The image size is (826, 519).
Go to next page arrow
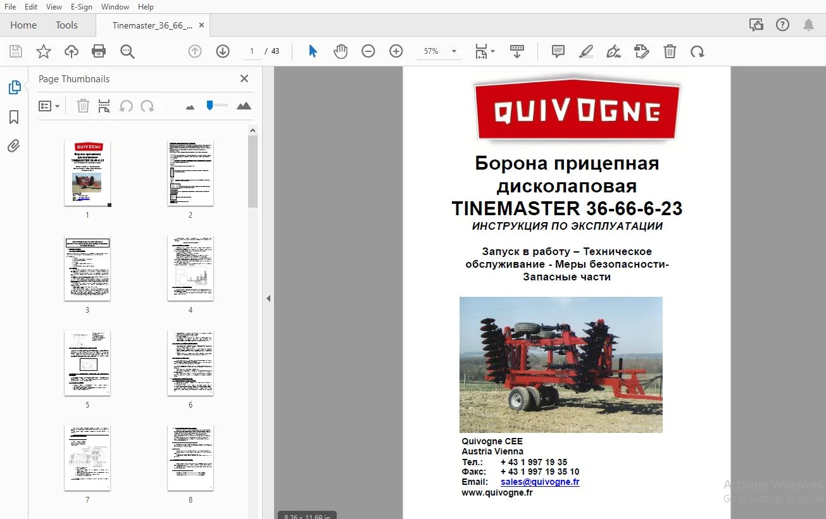click(x=223, y=51)
